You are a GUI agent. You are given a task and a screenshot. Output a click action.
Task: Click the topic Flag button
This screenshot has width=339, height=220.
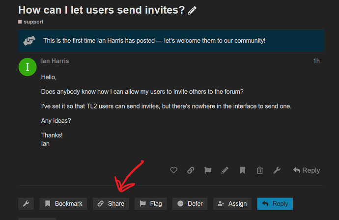[x=151, y=204]
